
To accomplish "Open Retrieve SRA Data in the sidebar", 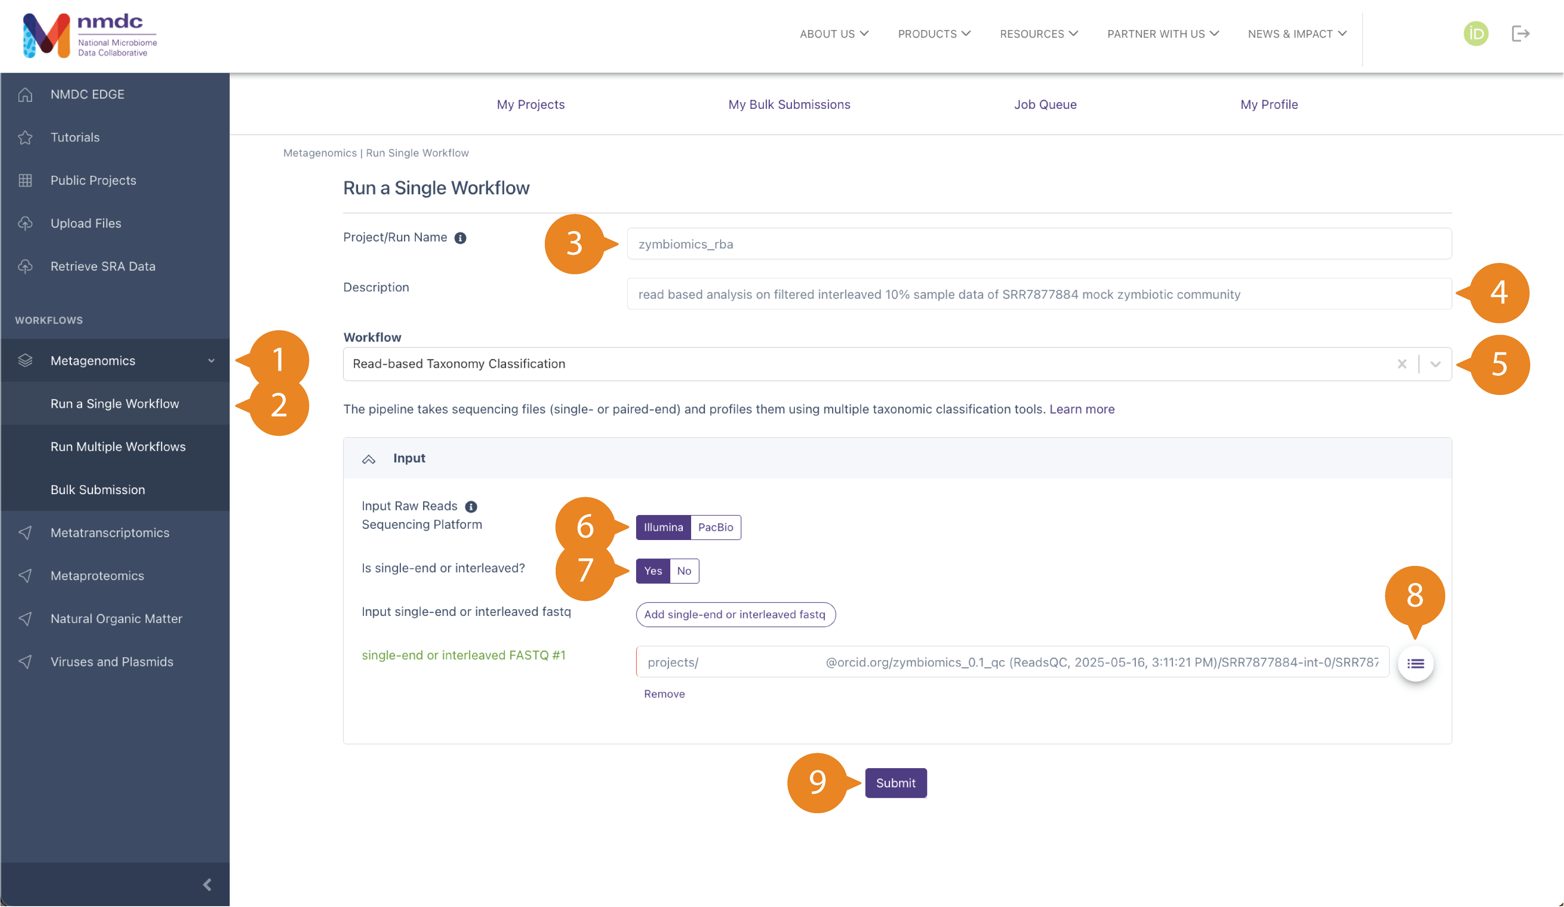I will tap(115, 266).
